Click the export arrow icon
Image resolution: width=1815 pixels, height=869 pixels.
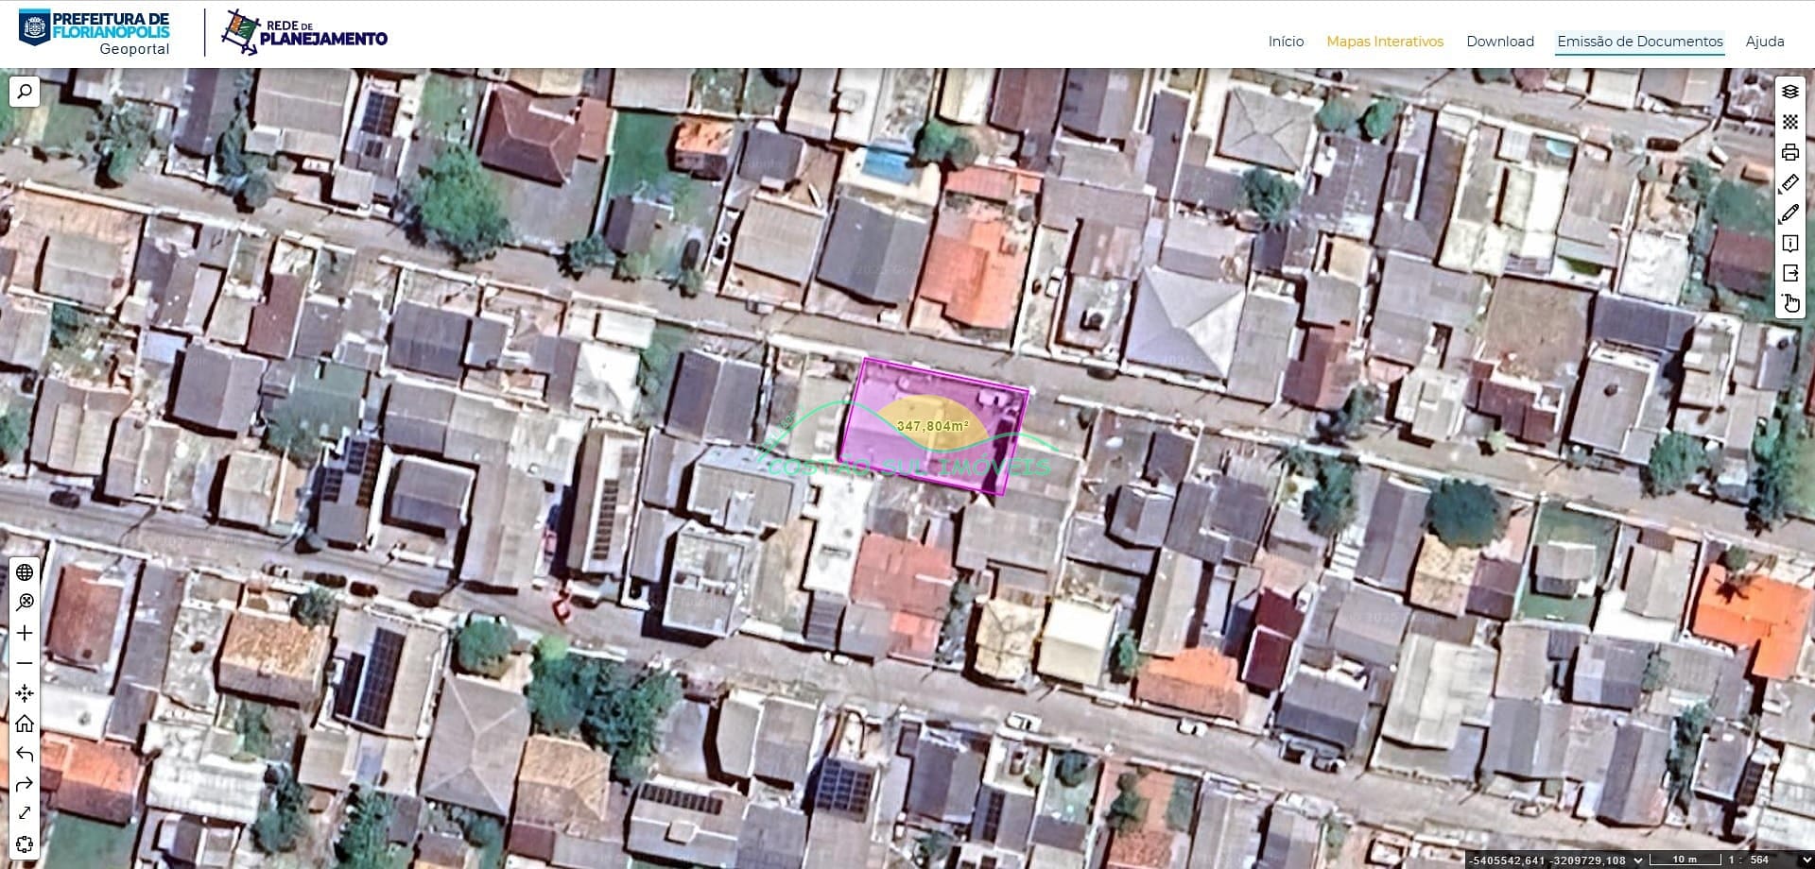[1789, 273]
